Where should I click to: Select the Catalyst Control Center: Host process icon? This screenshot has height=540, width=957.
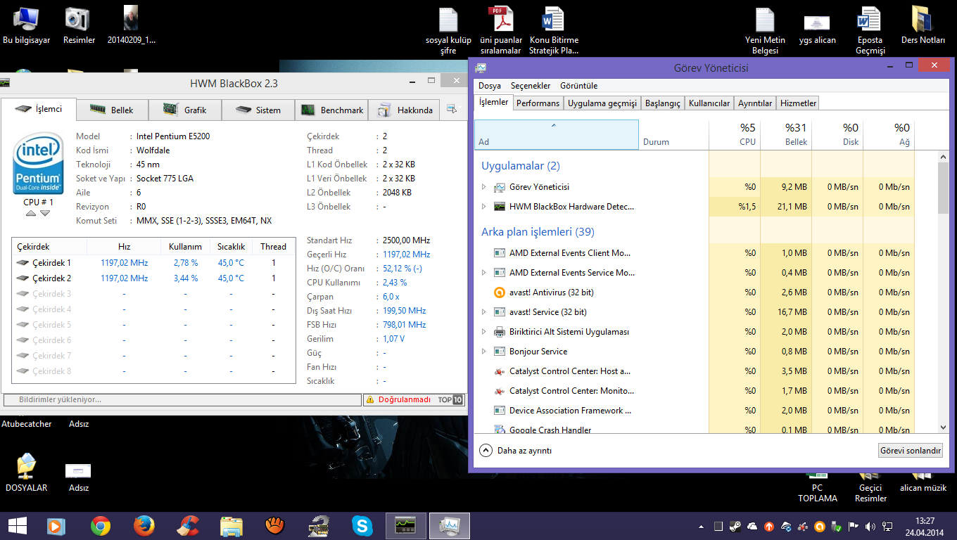tap(500, 371)
